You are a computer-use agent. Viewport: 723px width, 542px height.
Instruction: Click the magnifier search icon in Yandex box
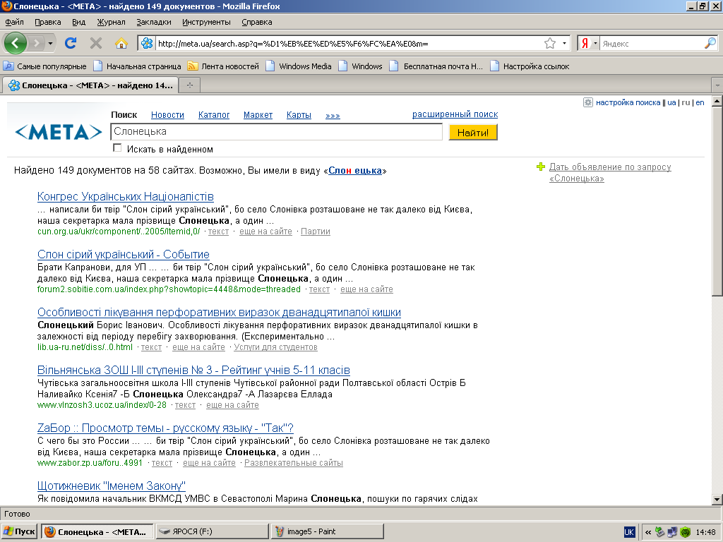point(710,43)
